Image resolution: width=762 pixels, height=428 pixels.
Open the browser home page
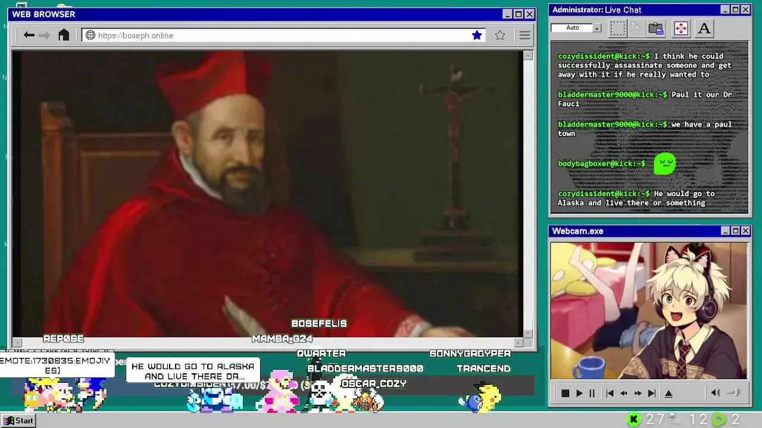[x=64, y=35]
